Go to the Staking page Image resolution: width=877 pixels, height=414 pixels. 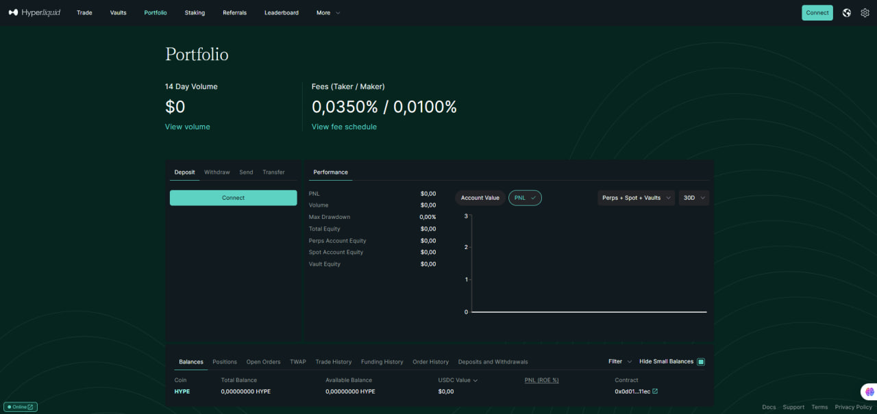click(x=195, y=12)
